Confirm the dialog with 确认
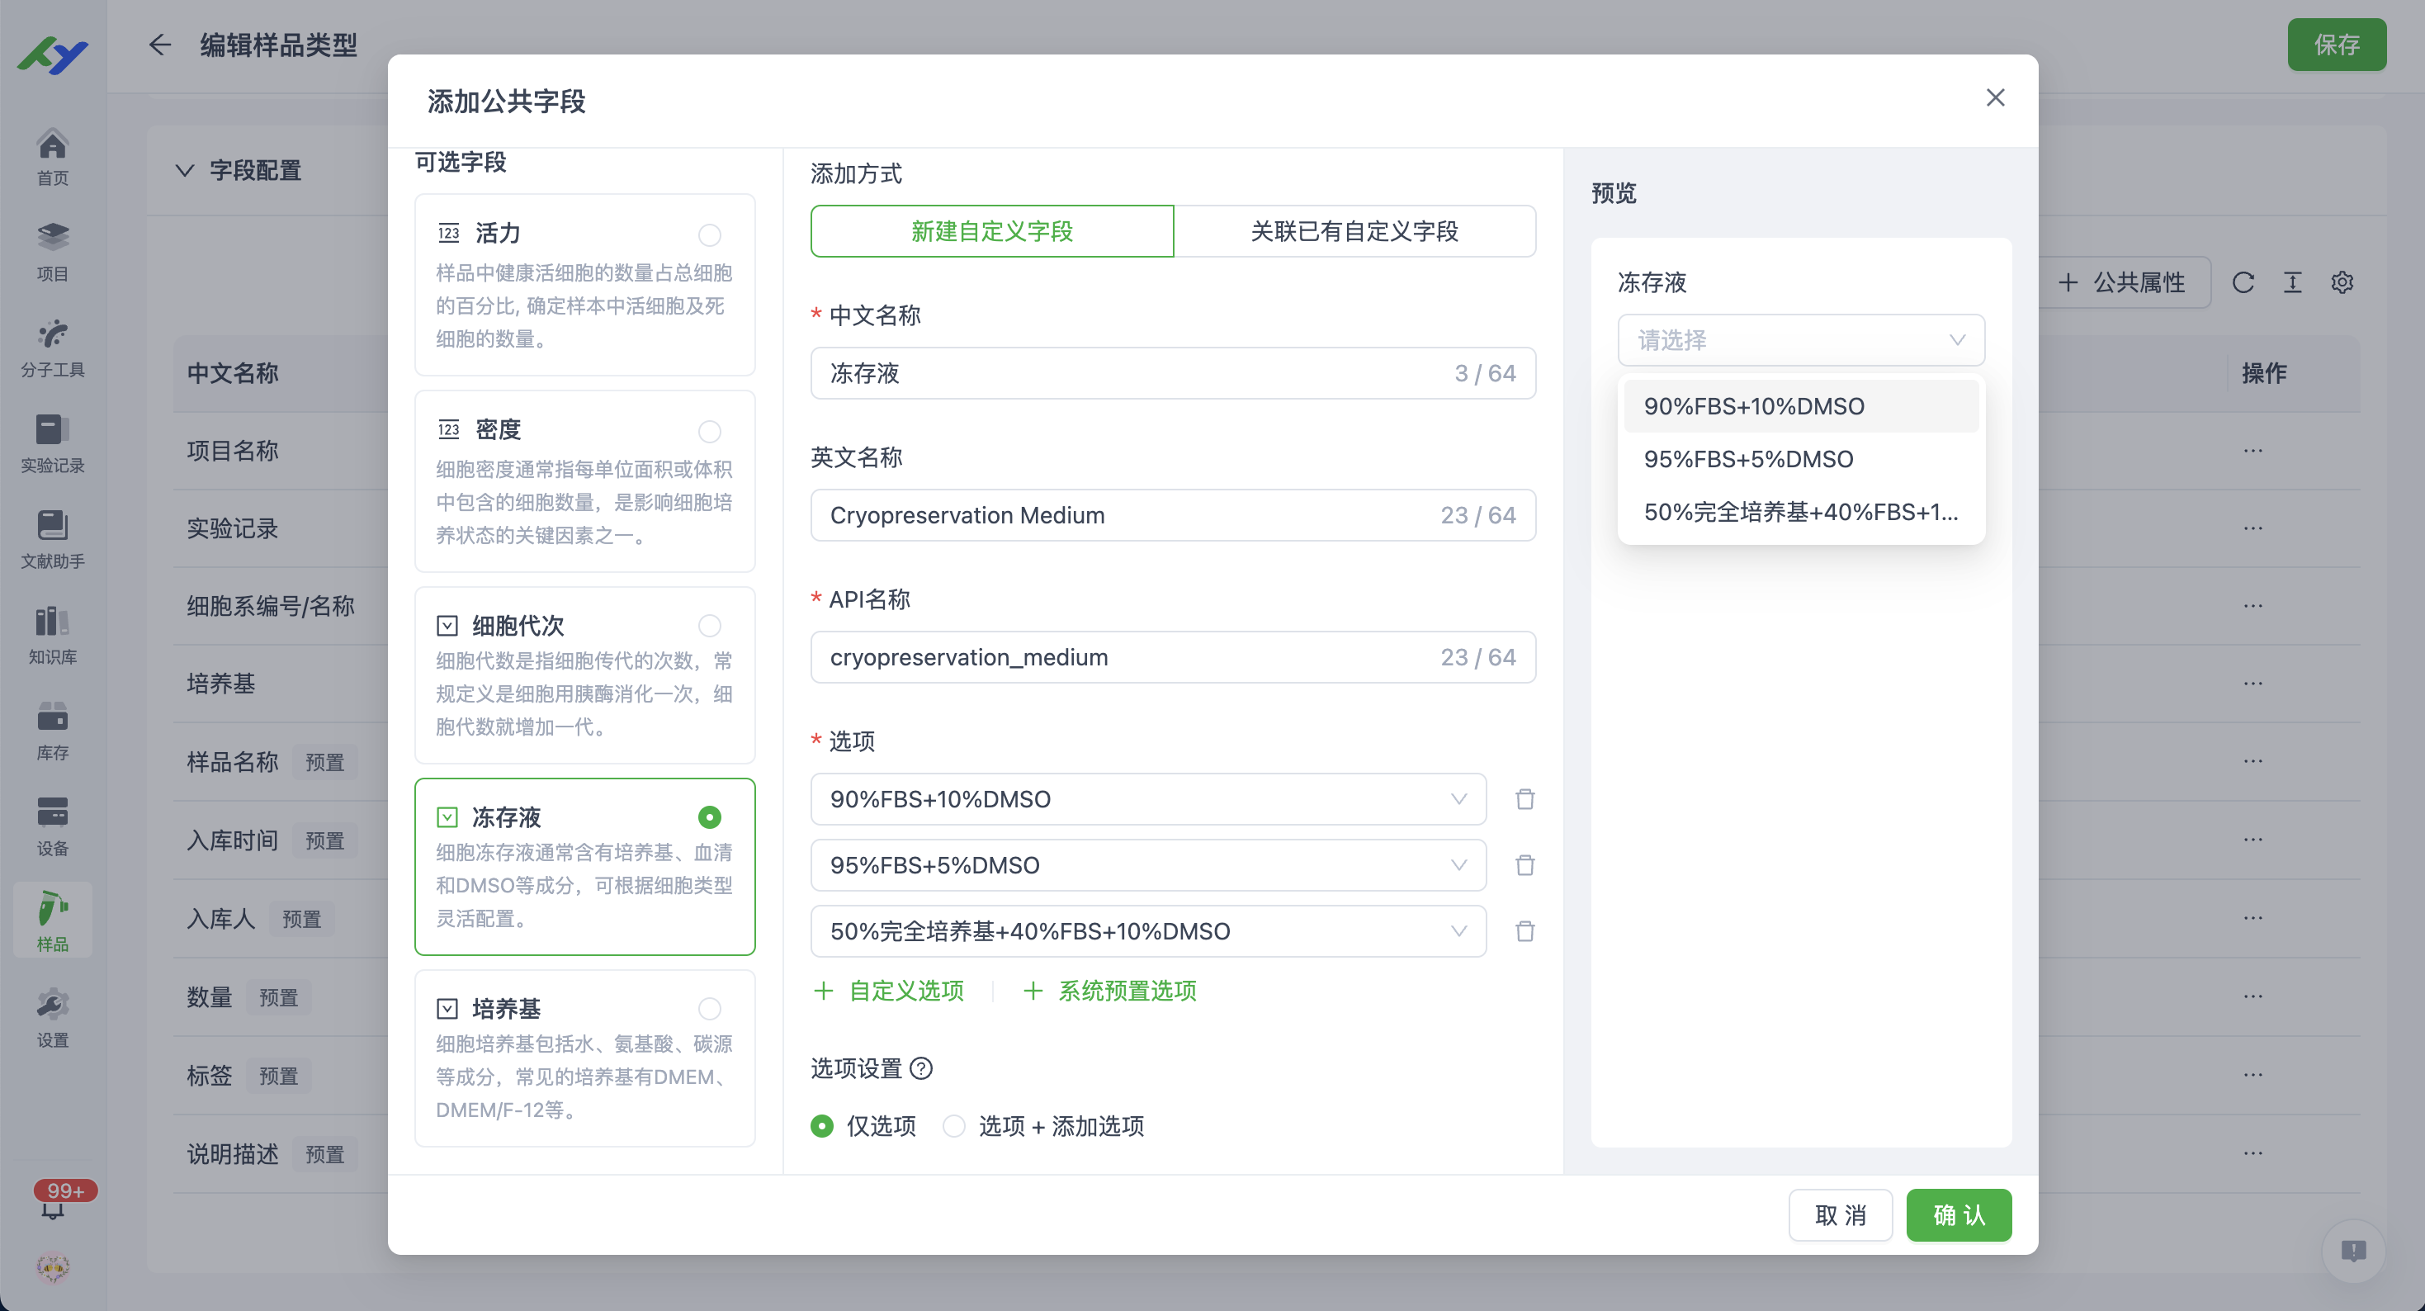This screenshot has height=1311, width=2425. click(x=1958, y=1215)
